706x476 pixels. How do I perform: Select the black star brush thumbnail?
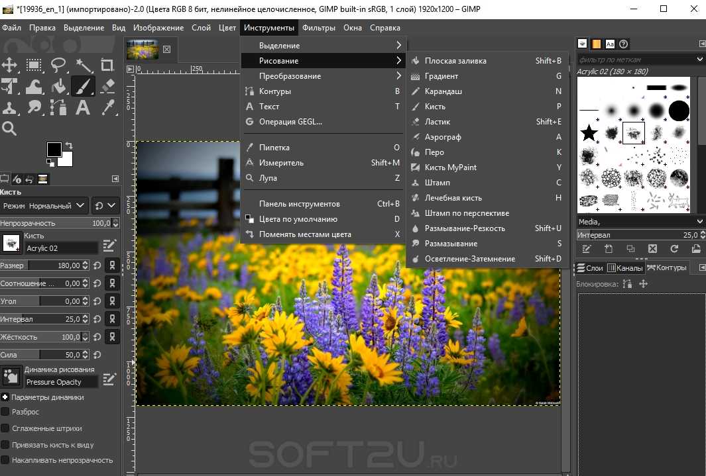589,133
